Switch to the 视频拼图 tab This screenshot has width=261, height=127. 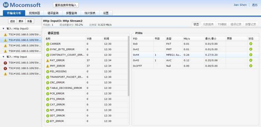[34, 13]
